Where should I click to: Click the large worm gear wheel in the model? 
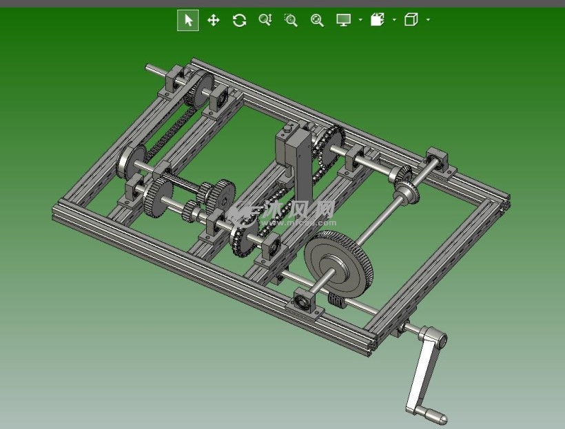pos(338,264)
